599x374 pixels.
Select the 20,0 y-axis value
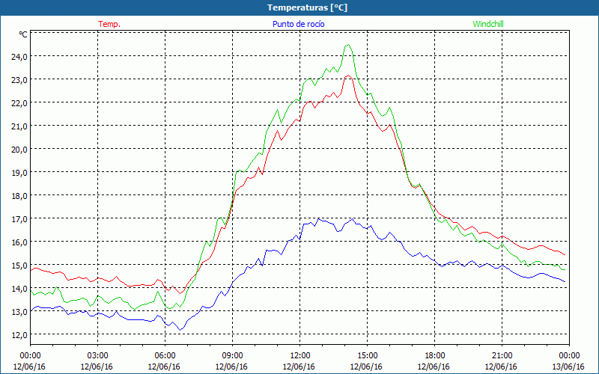pos(19,149)
